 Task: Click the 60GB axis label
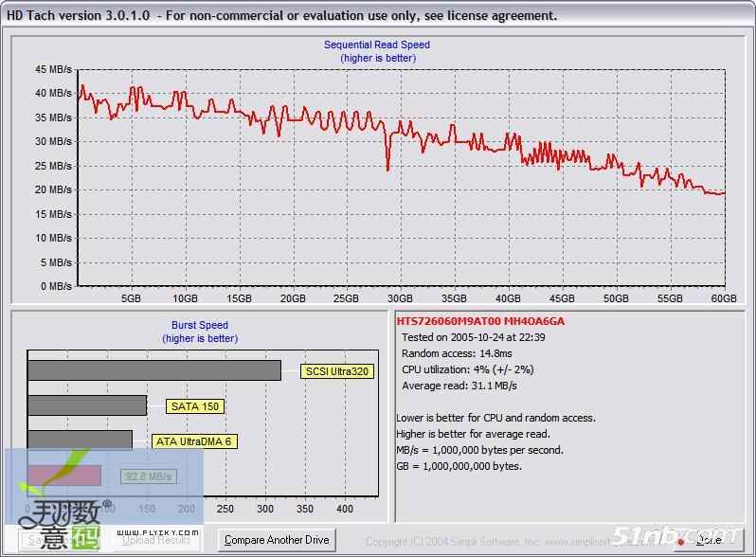pos(724,298)
